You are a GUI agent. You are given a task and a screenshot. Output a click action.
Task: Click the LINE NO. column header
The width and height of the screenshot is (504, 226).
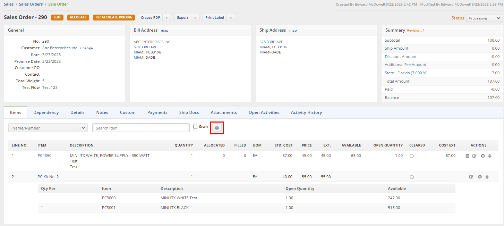coord(20,145)
